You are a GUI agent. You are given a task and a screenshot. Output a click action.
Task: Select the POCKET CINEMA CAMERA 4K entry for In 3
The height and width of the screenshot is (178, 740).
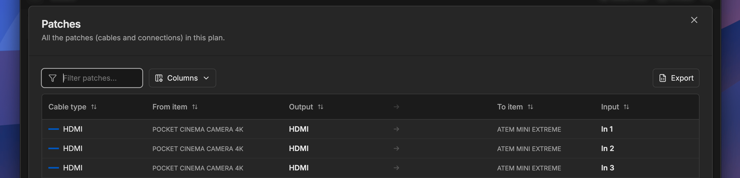click(198, 168)
